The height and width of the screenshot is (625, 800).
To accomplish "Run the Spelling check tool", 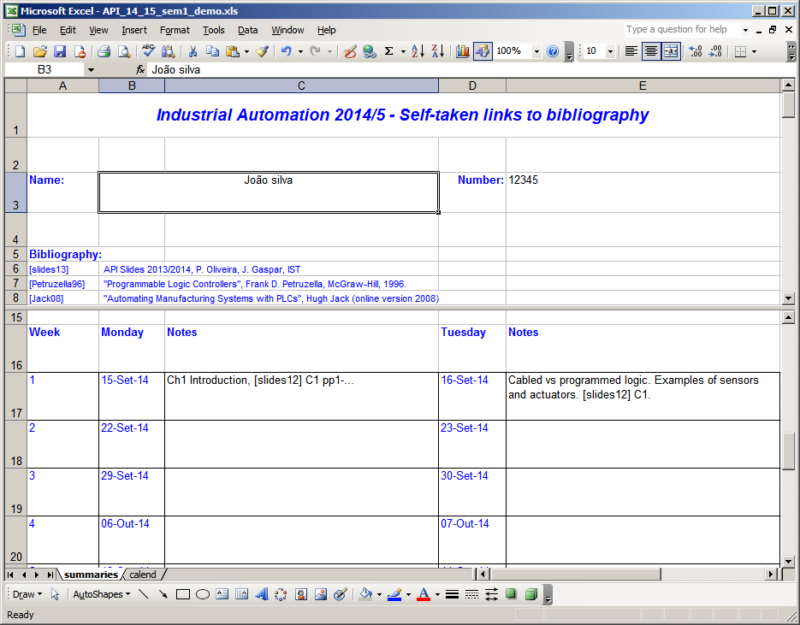I will pyautogui.click(x=149, y=51).
